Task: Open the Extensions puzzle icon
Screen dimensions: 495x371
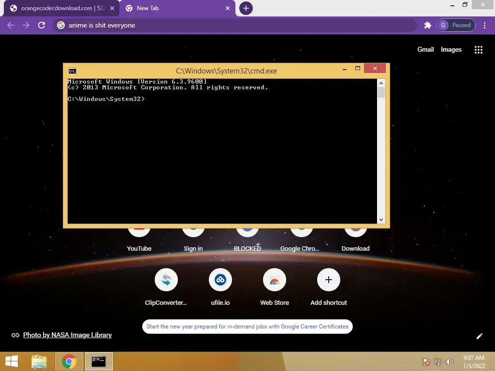Action: pos(427,25)
